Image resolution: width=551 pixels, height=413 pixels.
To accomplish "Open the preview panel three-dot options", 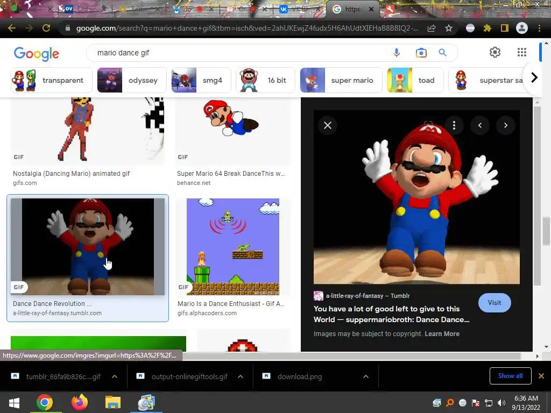I will pos(454,125).
